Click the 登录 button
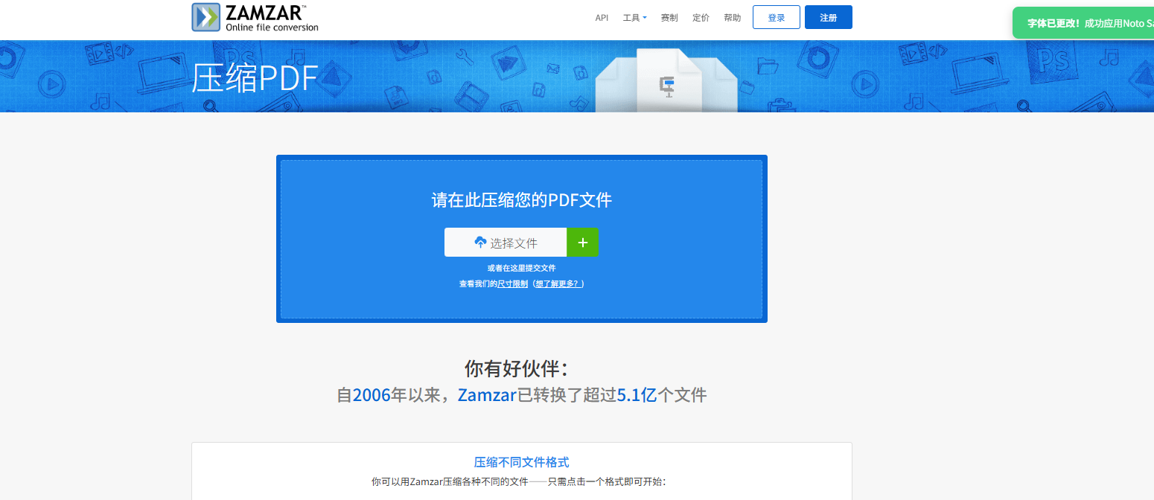1154x500 pixels. click(777, 17)
